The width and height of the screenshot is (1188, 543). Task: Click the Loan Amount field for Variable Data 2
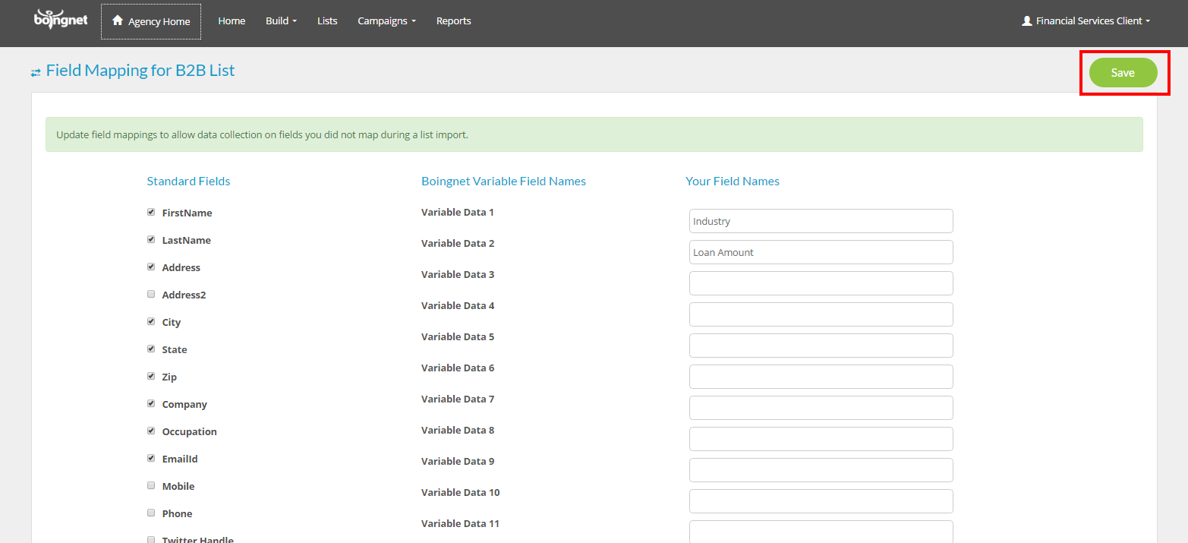[x=821, y=252]
